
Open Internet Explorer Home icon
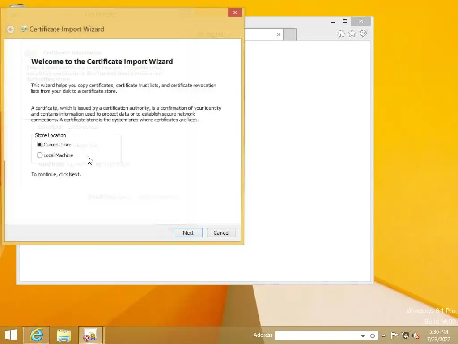point(341,33)
